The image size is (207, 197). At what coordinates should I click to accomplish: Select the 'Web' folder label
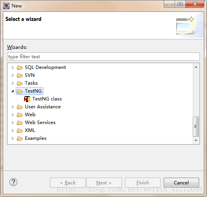30,115
